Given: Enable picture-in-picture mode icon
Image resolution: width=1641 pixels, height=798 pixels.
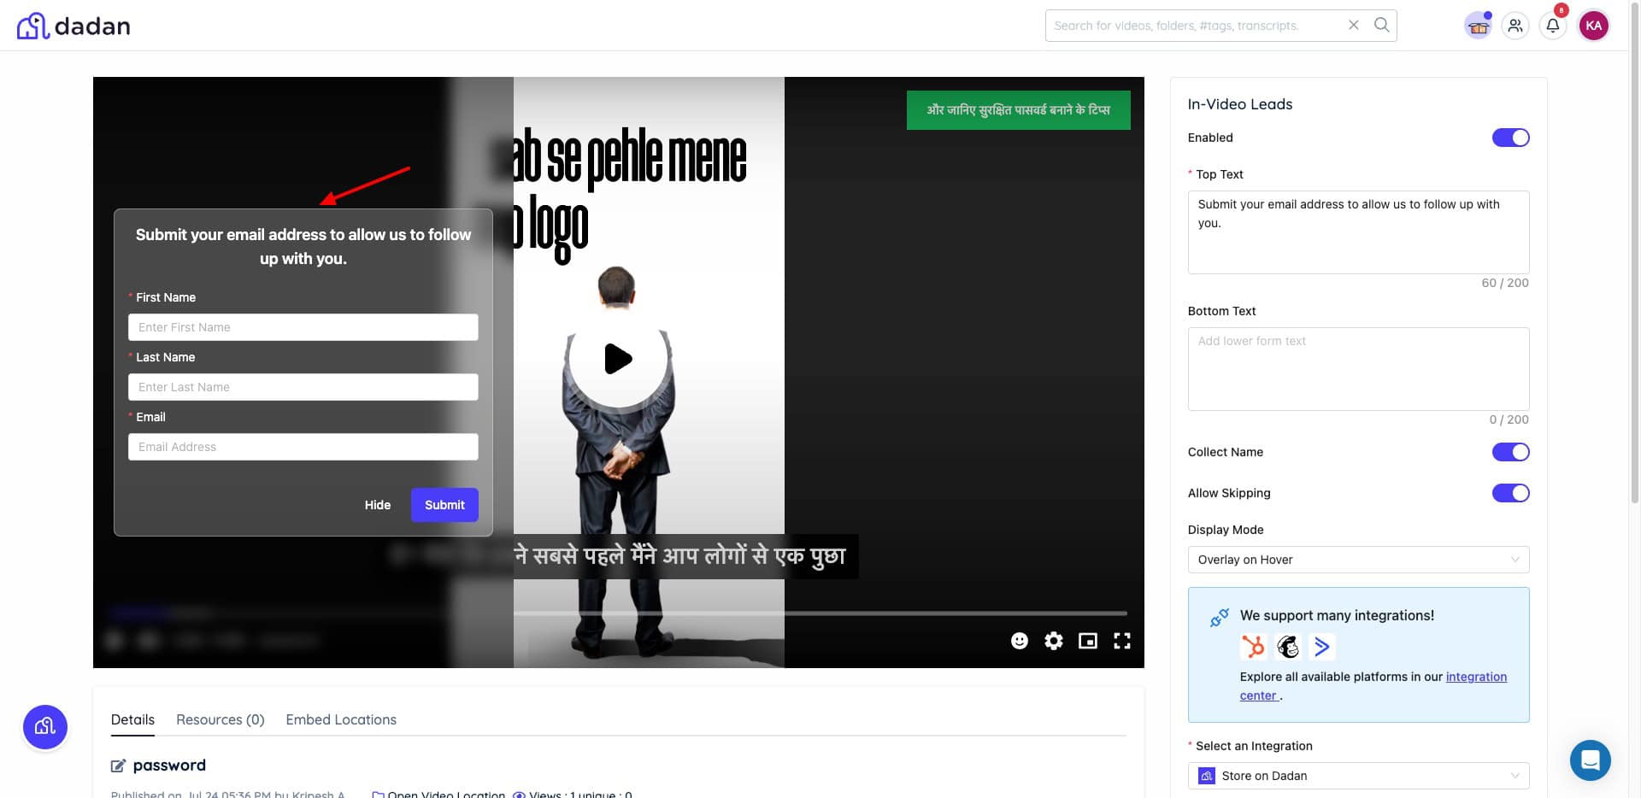Looking at the screenshot, I should point(1087,641).
